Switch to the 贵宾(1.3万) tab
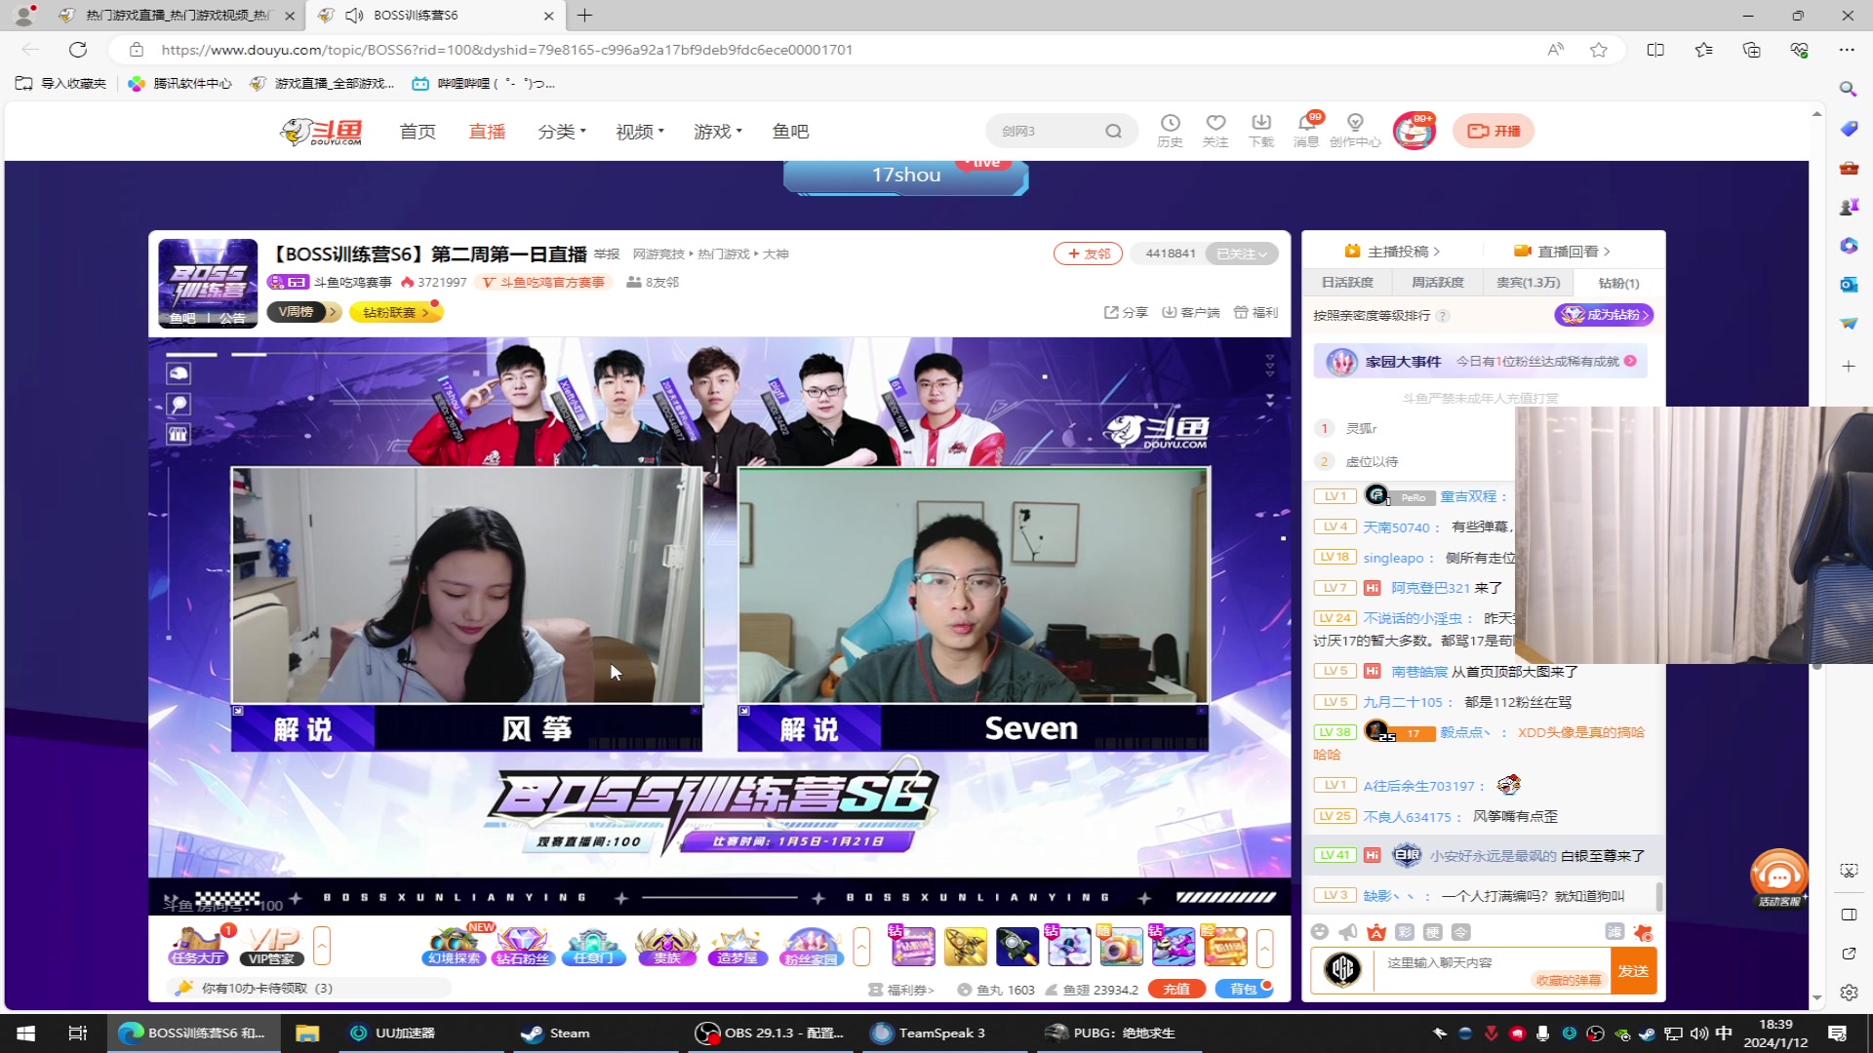Viewport: 1873px width, 1053px height. coord(1528,283)
